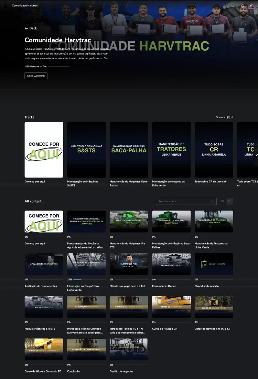Screen dimensions: 258x379
Task: Open Introdução ao Diagnóstico Linha Verde thumbnail
Action: pyautogui.click(x=86, y=264)
